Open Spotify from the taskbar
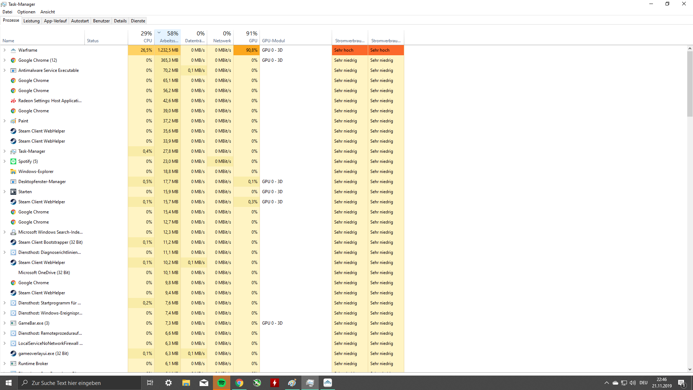The height and width of the screenshot is (390, 693). pos(222,383)
